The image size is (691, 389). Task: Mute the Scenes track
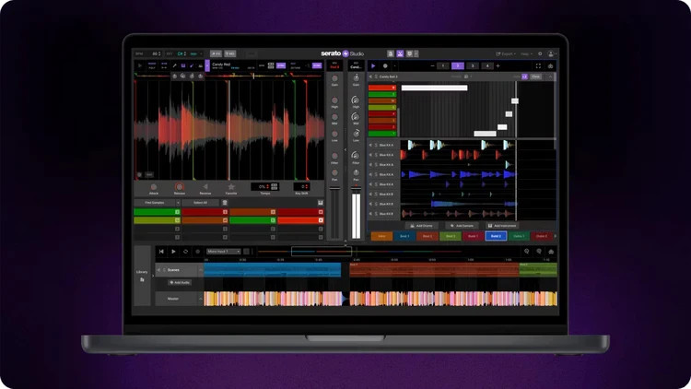(158, 270)
